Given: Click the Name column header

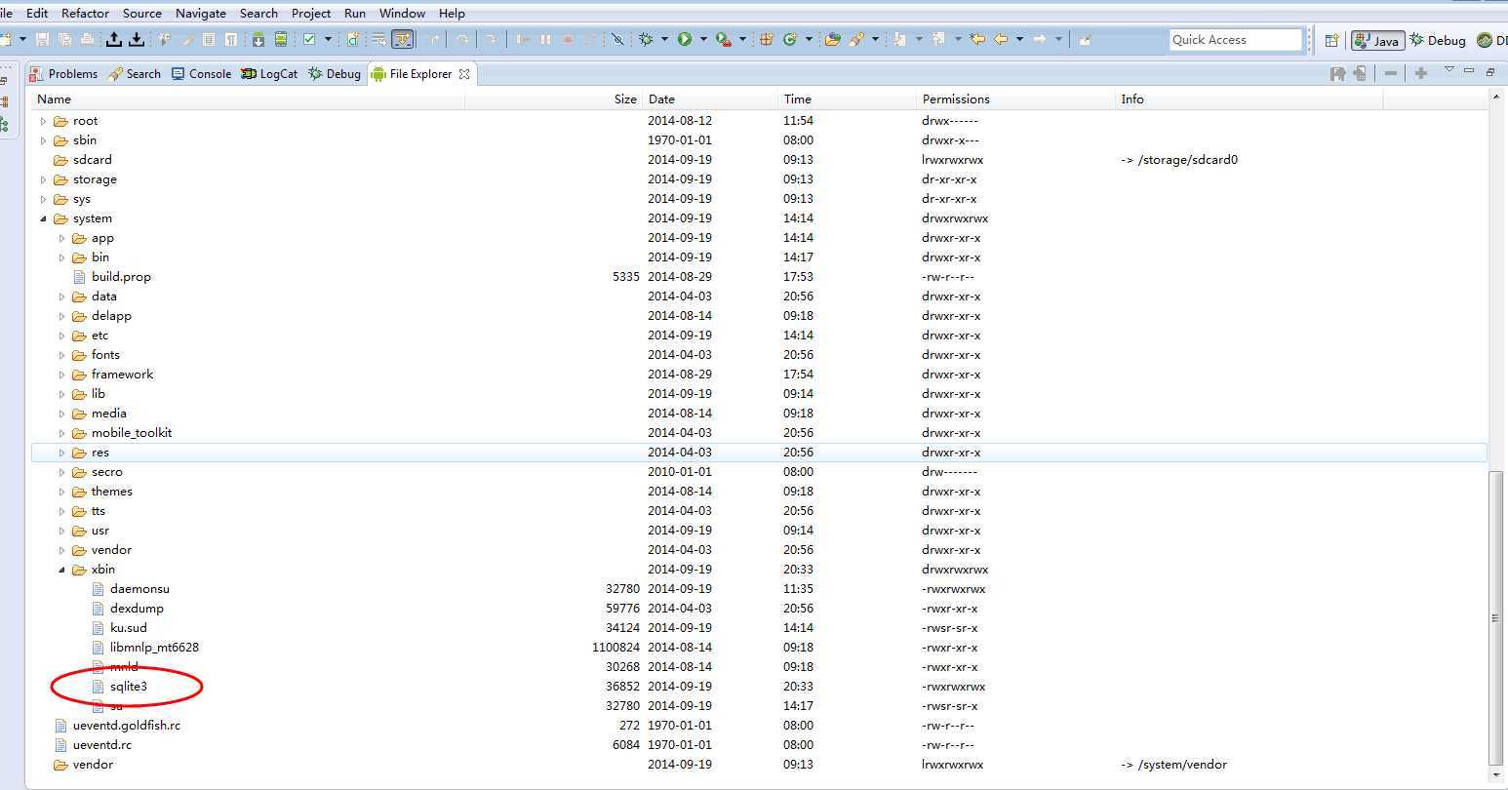Looking at the screenshot, I should 249,99.
